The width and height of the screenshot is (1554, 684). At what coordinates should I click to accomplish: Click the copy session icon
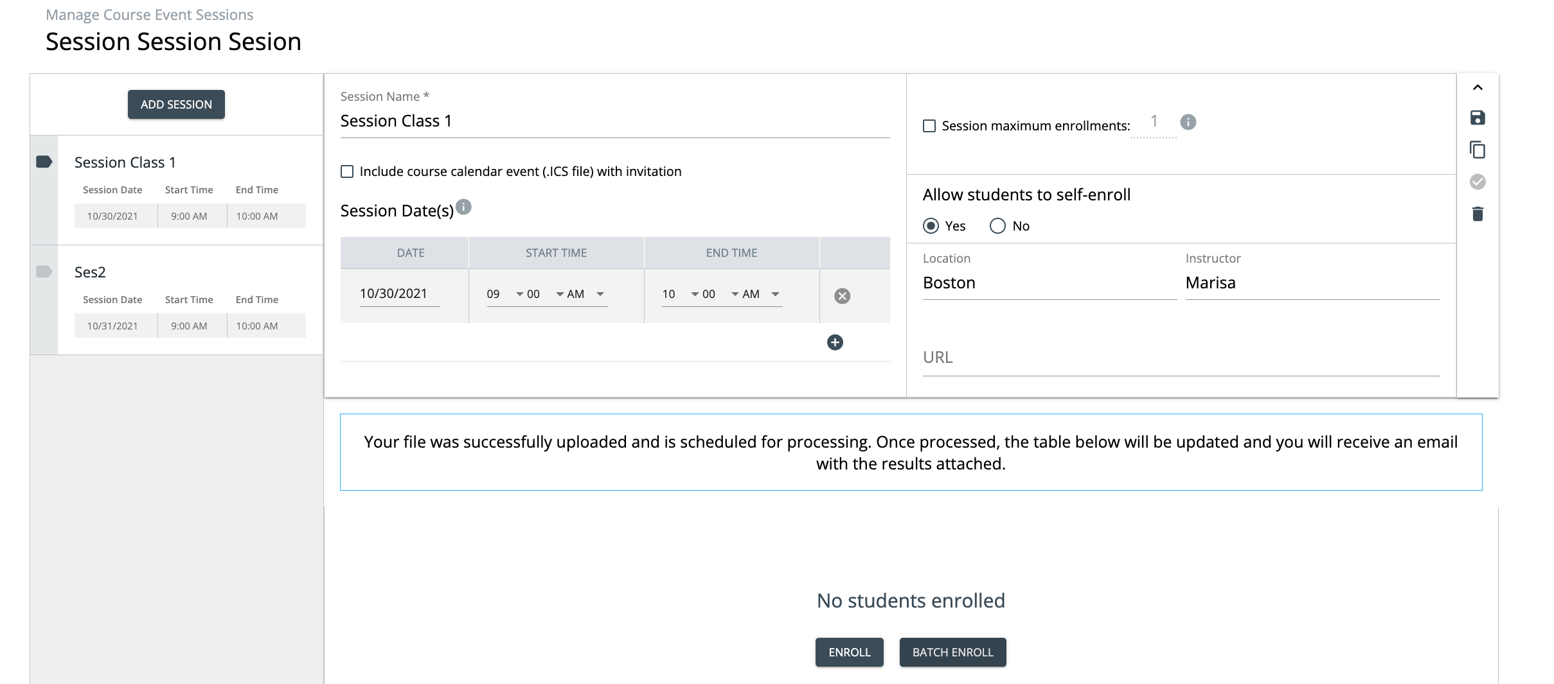(1478, 150)
